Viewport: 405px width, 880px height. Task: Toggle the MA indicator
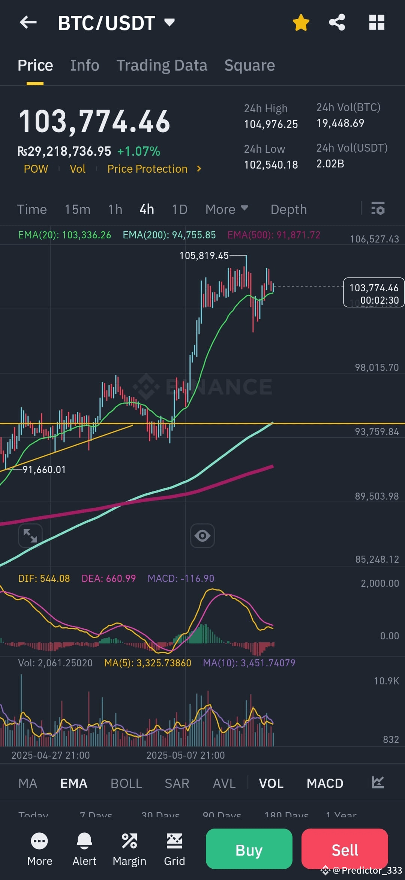click(x=28, y=784)
